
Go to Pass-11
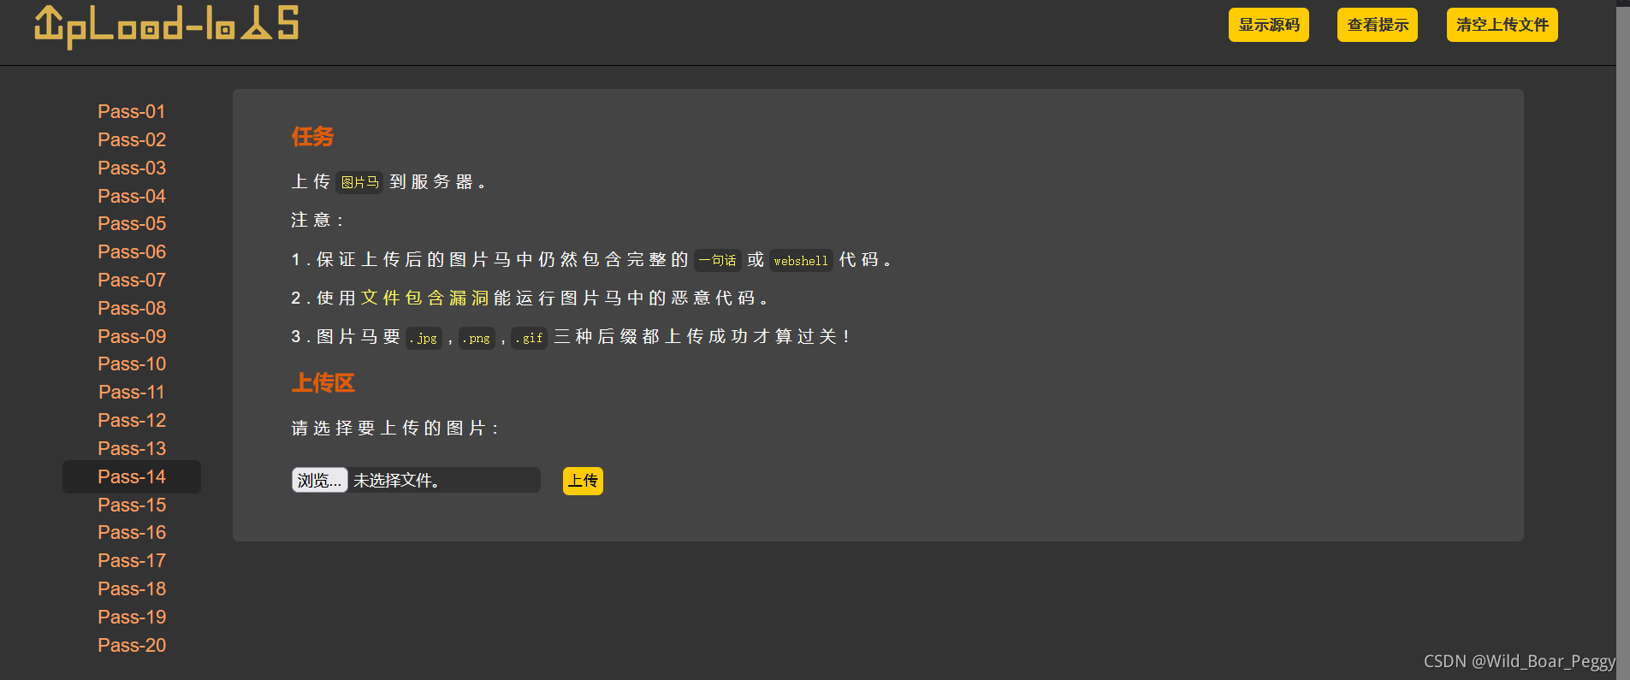[x=132, y=392]
